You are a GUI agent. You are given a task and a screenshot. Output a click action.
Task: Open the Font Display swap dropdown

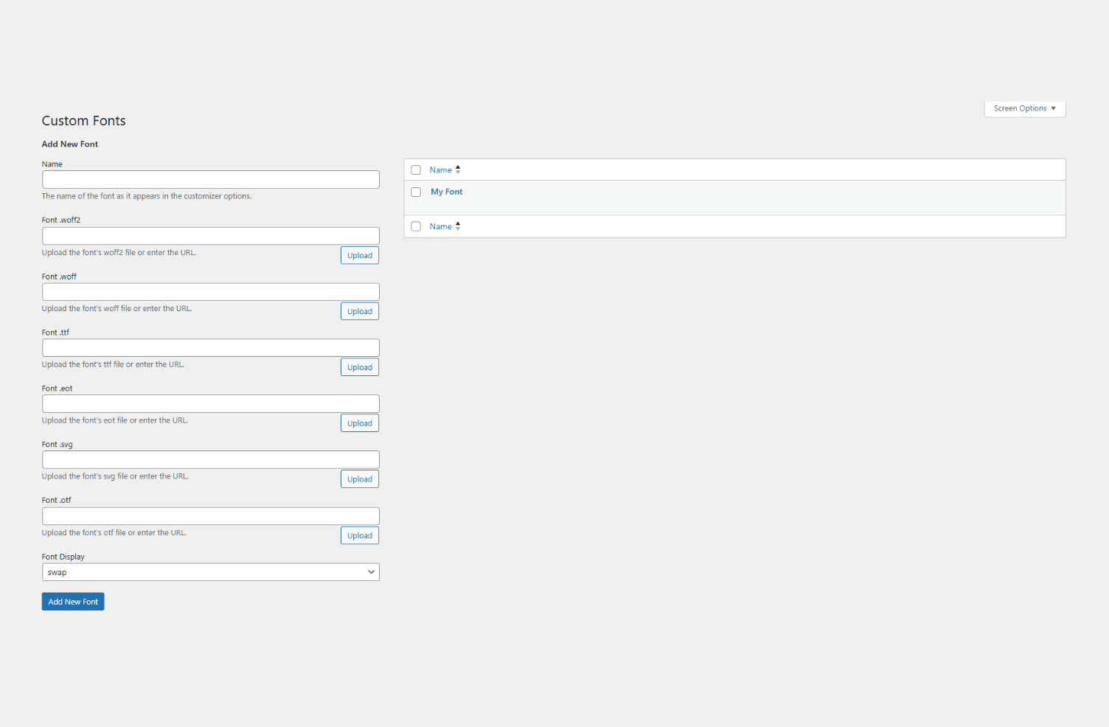click(x=211, y=572)
